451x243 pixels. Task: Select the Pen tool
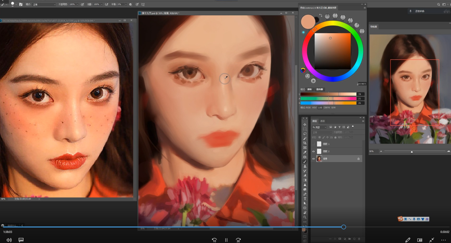[x=305, y=194]
